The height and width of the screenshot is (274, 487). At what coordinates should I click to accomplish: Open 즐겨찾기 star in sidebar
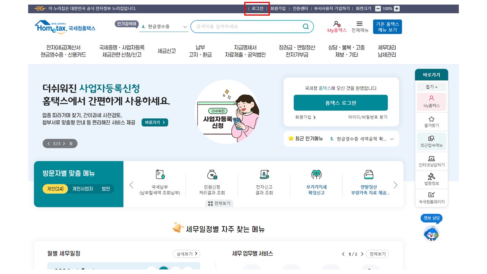(431, 122)
